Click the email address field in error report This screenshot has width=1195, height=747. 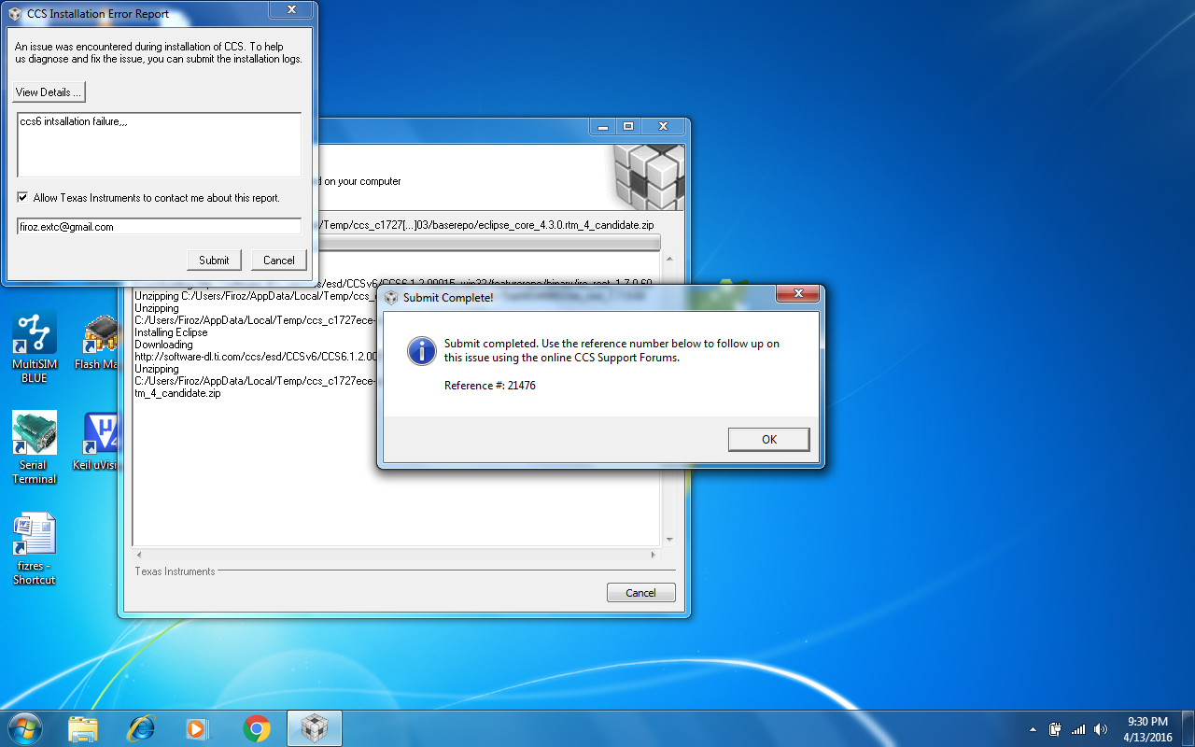pos(159,227)
